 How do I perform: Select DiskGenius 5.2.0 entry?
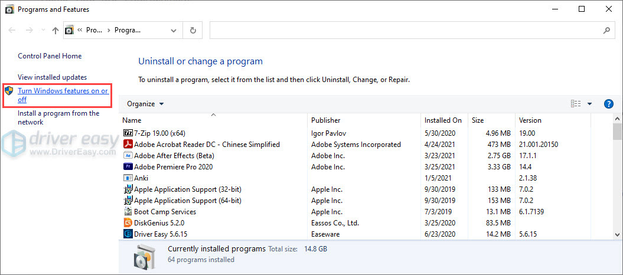click(159, 223)
